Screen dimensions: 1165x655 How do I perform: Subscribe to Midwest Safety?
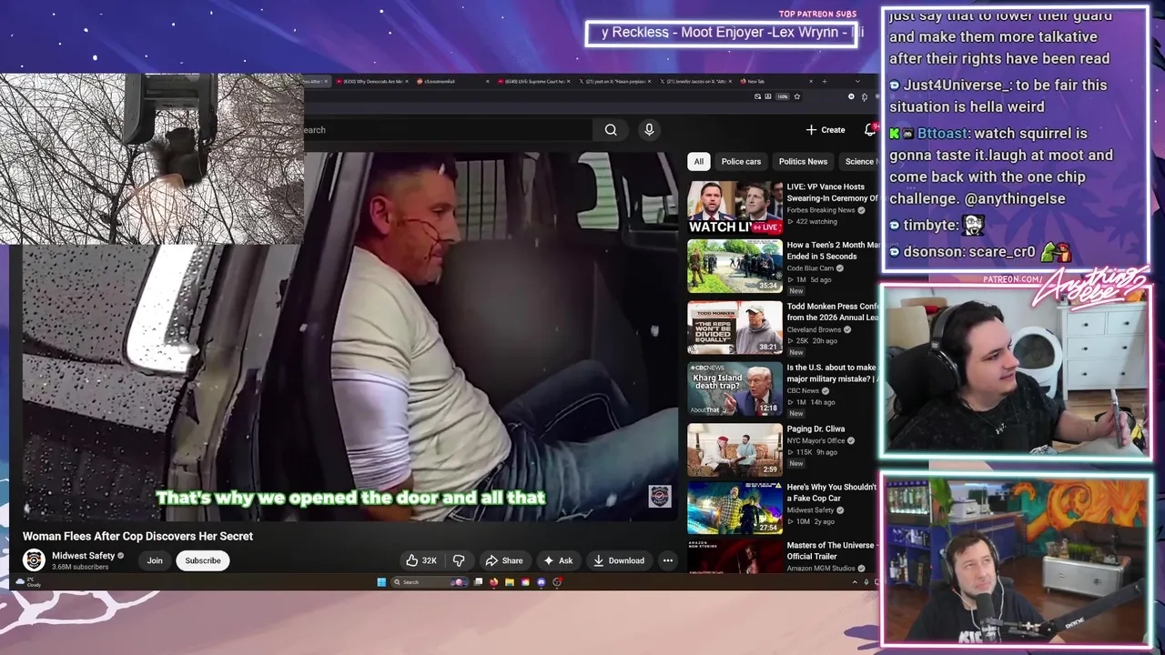pyautogui.click(x=203, y=560)
